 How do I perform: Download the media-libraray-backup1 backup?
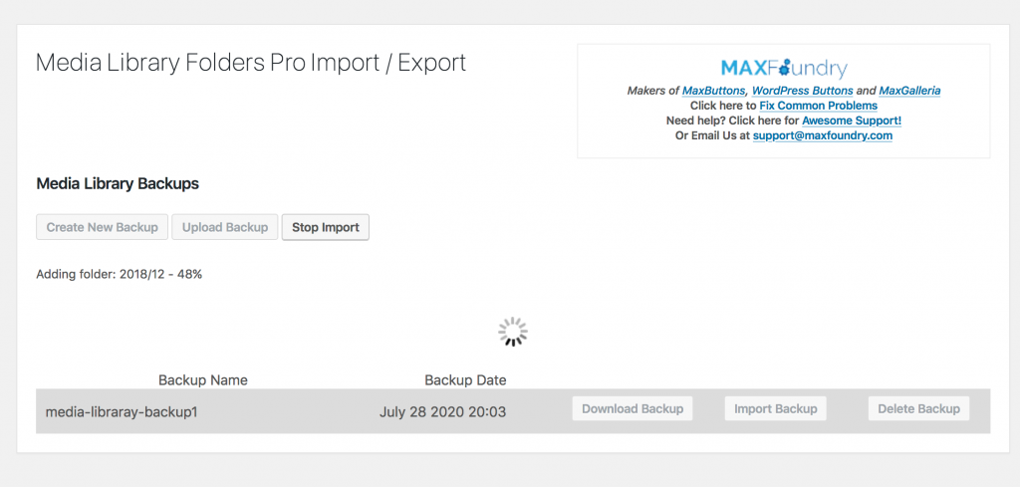[633, 409]
